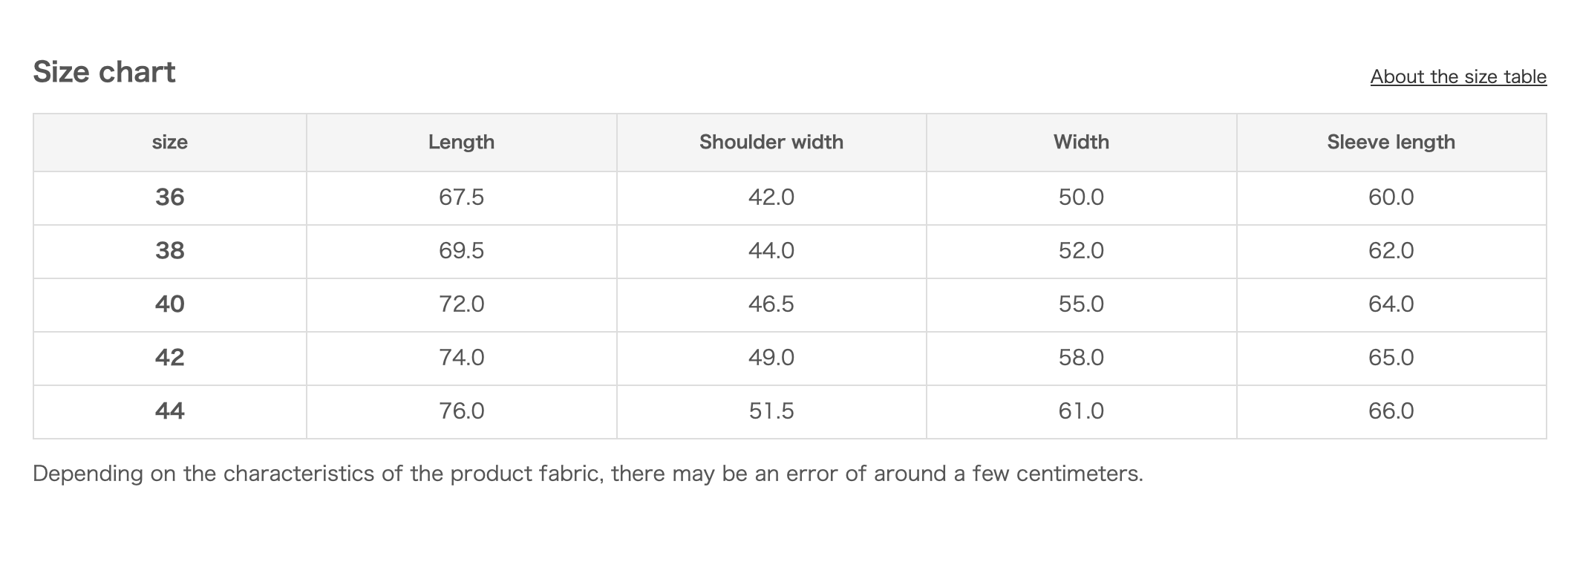
Task: Click the size 44 row label
Action: (x=169, y=411)
